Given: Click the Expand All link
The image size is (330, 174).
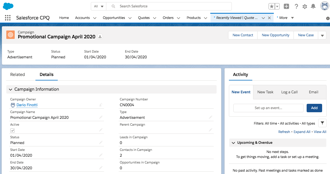Looking at the screenshot, I should [x=302, y=132].
